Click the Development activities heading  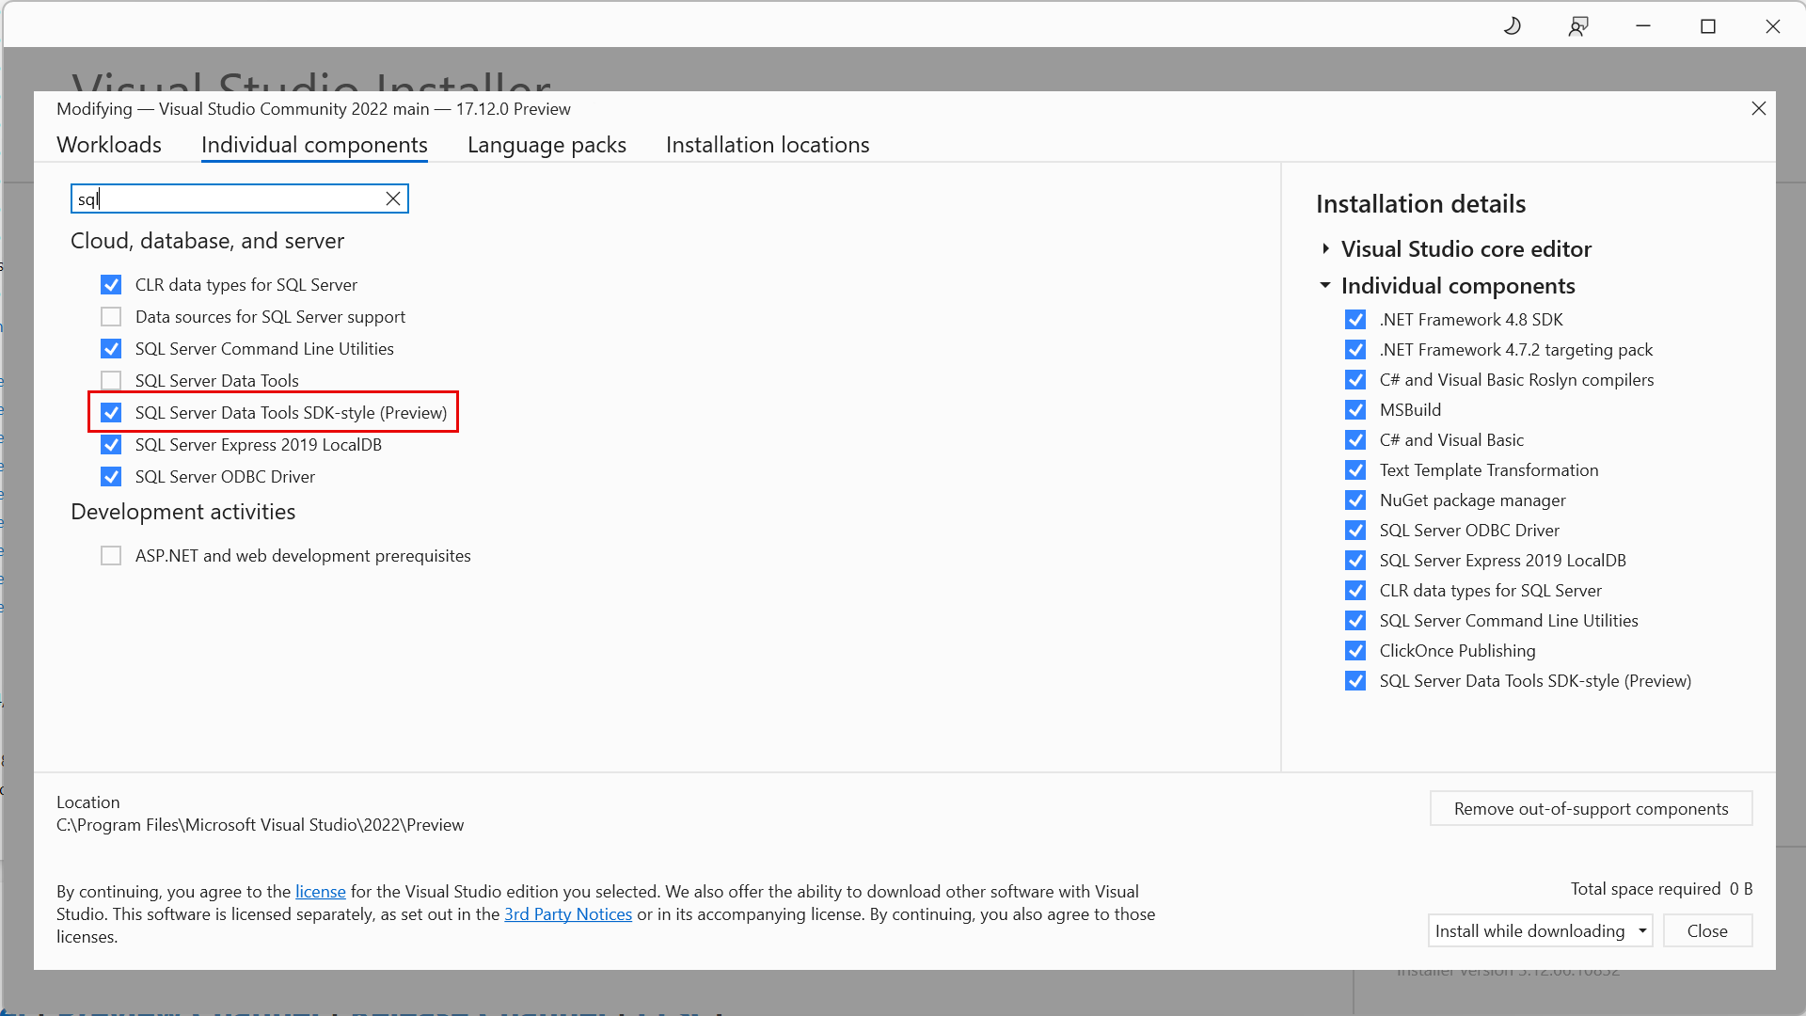pos(183,512)
